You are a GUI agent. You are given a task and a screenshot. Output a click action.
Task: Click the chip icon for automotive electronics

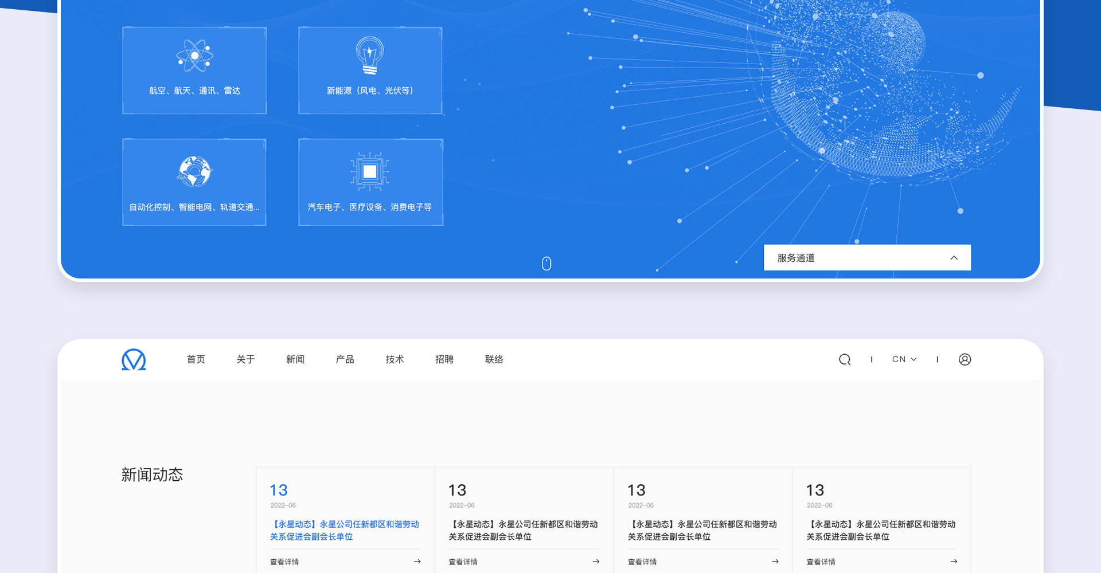tap(370, 171)
